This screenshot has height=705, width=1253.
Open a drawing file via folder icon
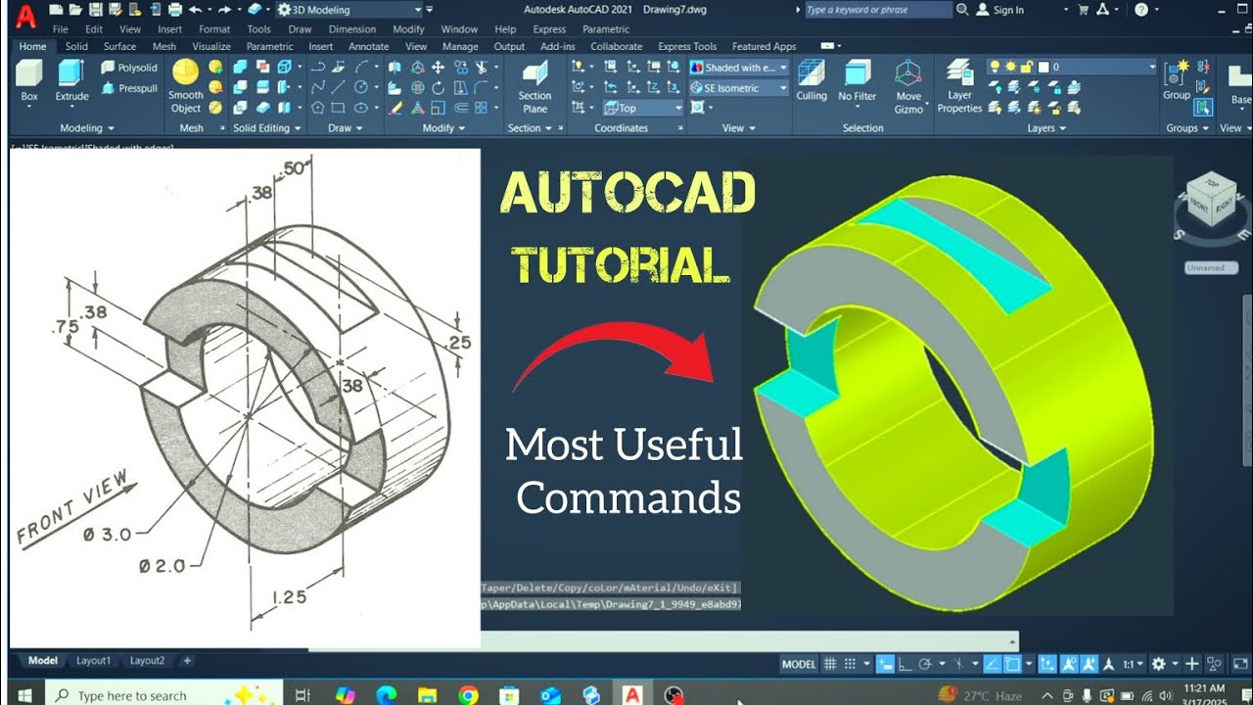[74, 10]
